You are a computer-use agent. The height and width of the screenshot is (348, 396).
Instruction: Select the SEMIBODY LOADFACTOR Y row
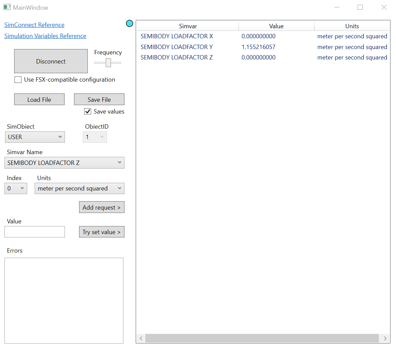tap(177, 47)
